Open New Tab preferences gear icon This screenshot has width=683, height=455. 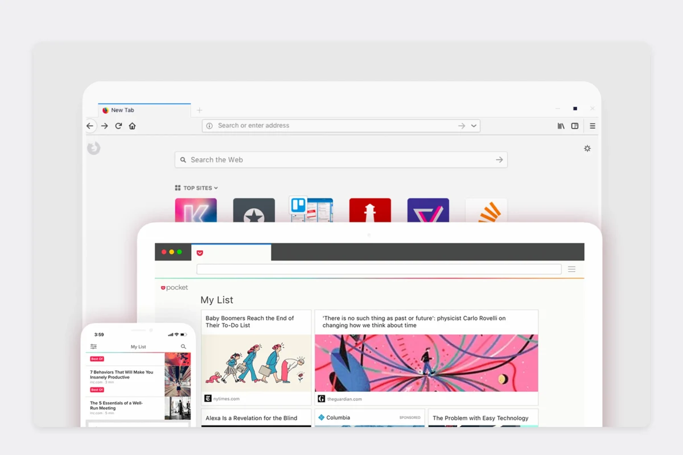(587, 148)
